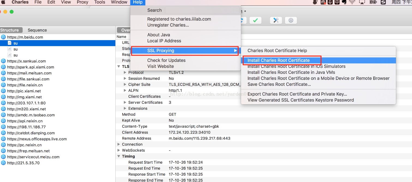412x182 pixels.
Task: Click the green checkmark Validate toolbar button
Action: click(255, 20)
